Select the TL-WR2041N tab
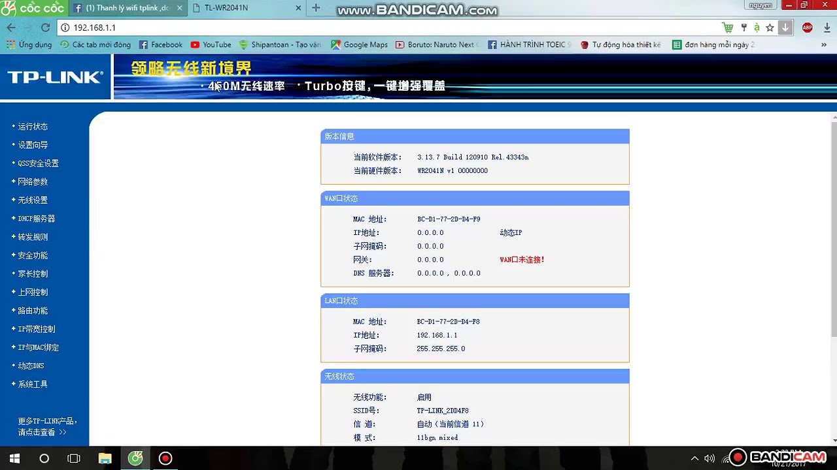837x470 pixels. coord(247,8)
